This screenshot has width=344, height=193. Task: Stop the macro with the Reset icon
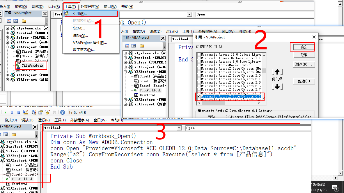pyautogui.click(x=19, y=113)
